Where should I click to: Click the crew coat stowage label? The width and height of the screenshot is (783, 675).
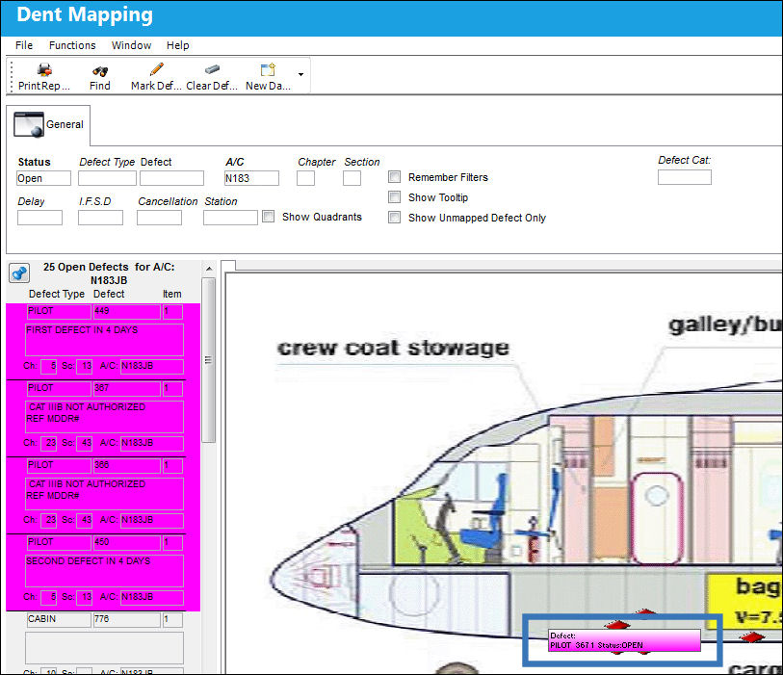click(394, 348)
